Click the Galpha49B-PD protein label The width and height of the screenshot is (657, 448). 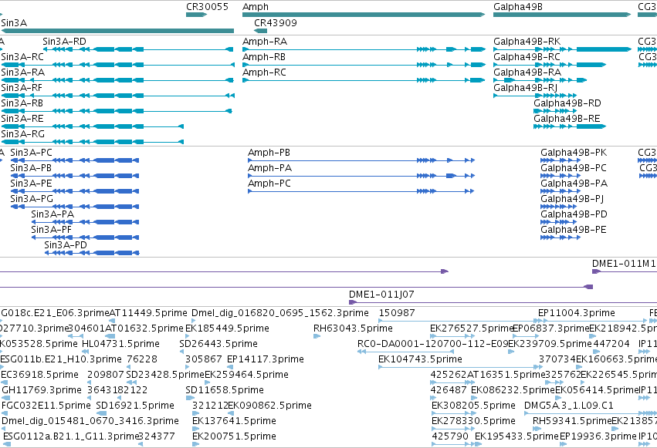point(574,214)
